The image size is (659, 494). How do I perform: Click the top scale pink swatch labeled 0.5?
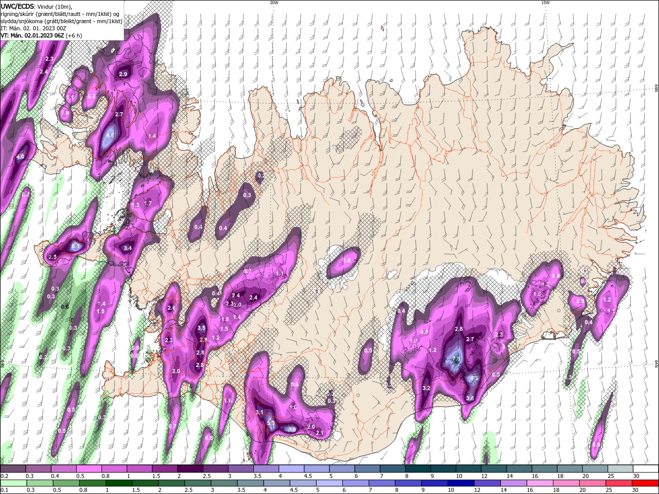89,469
